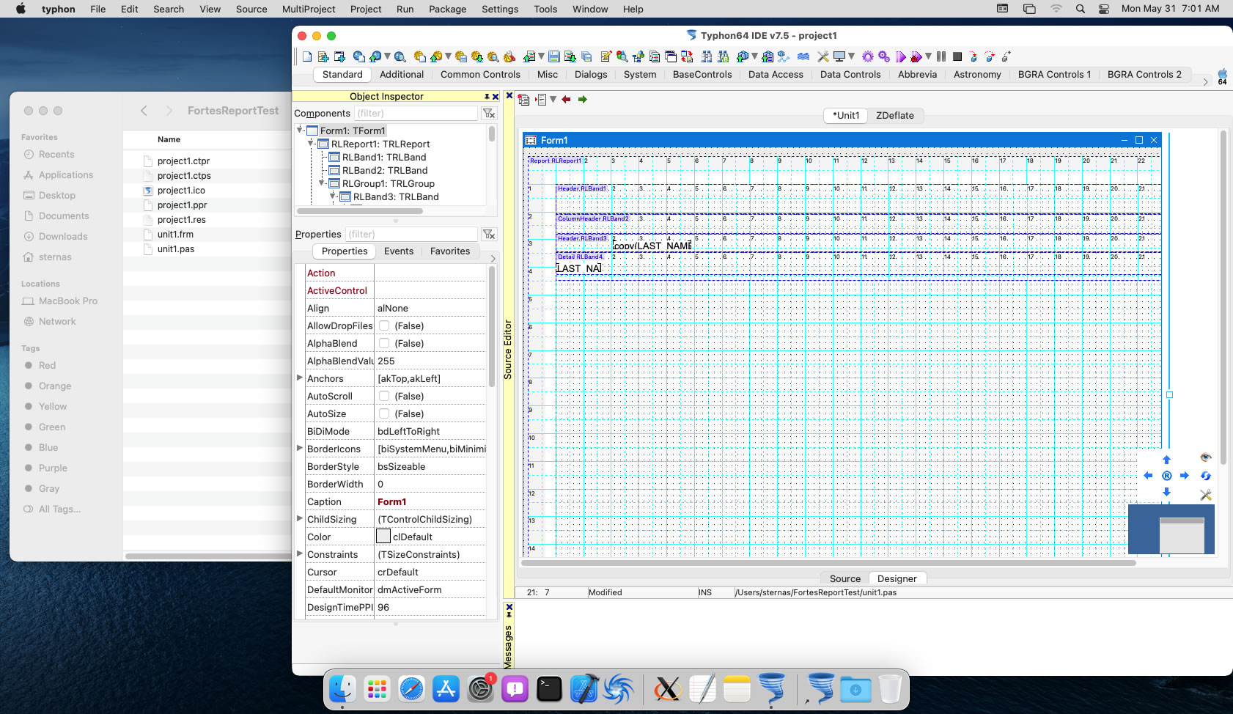Select unit1.pas file in Finder
The width and height of the screenshot is (1233, 714).
(176, 249)
